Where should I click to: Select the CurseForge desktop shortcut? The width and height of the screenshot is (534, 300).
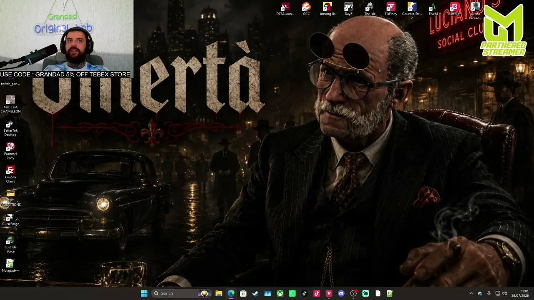point(10,220)
